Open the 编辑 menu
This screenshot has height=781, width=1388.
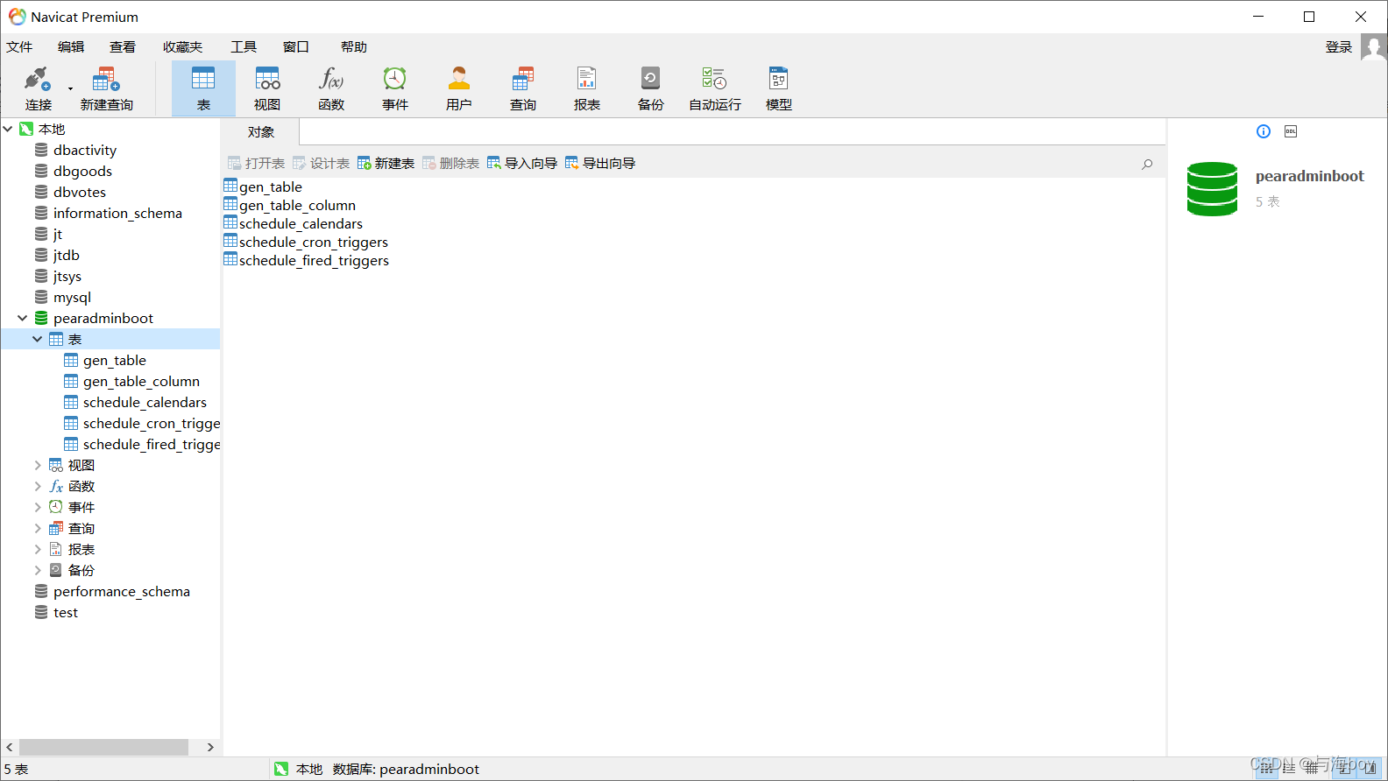pyautogui.click(x=71, y=47)
